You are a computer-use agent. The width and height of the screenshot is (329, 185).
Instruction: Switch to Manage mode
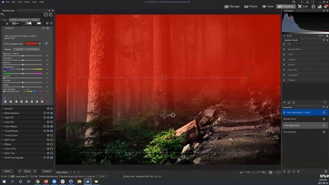[232, 7]
